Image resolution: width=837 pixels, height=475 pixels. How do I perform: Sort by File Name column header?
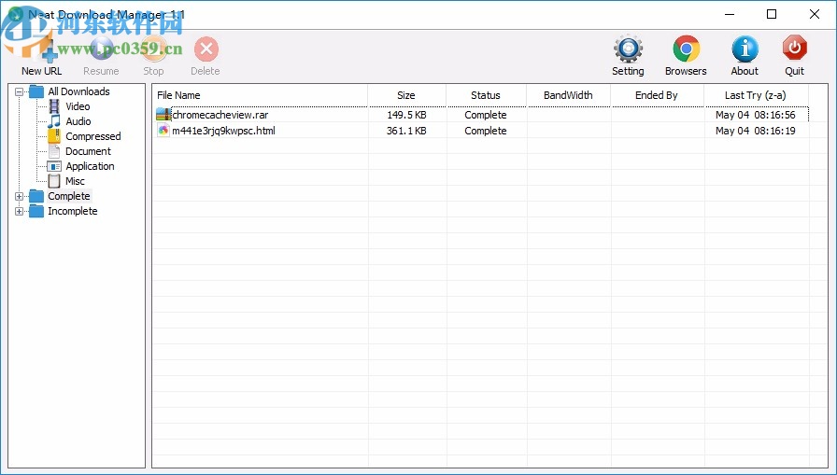point(261,95)
